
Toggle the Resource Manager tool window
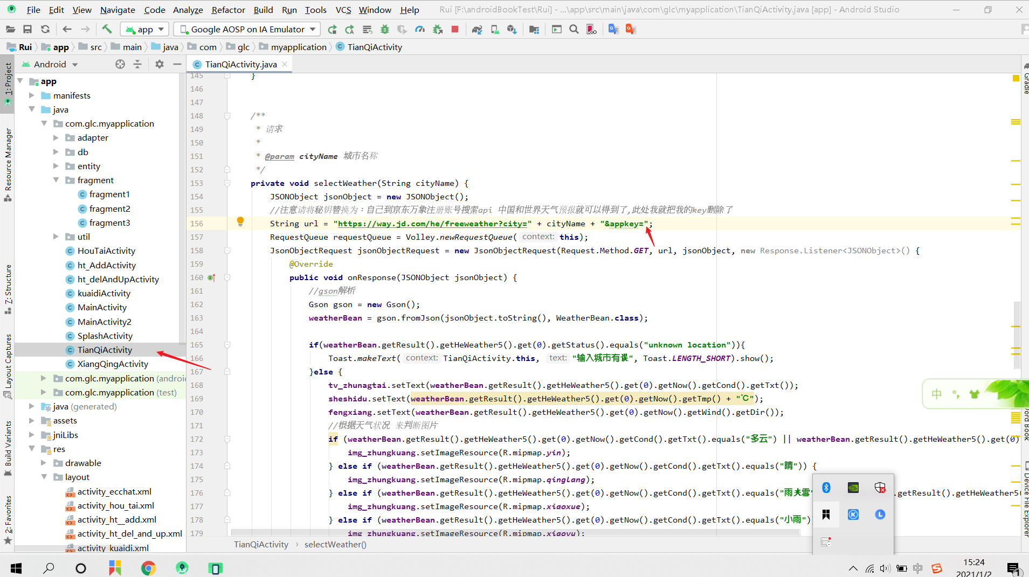coord(8,164)
